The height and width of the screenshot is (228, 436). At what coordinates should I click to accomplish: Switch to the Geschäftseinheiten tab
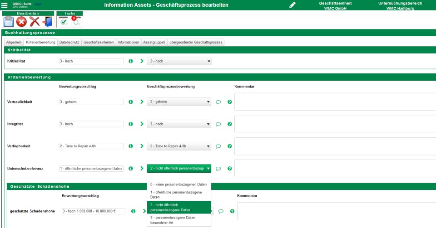pos(99,42)
